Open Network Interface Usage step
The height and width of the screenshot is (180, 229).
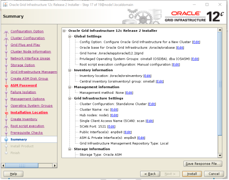tap(30, 58)
